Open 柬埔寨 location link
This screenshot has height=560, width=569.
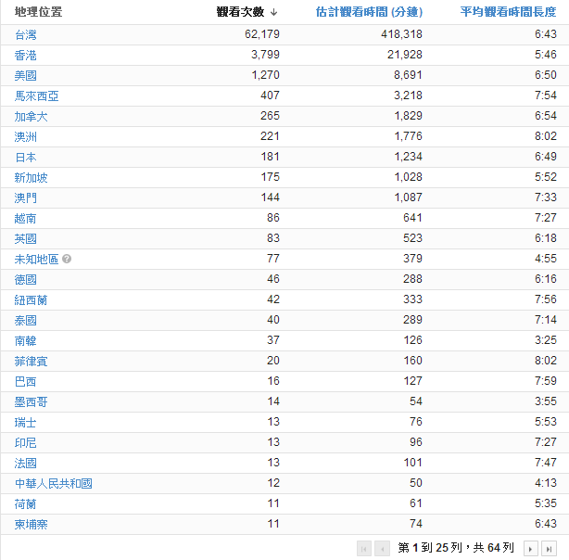[31, 524]
